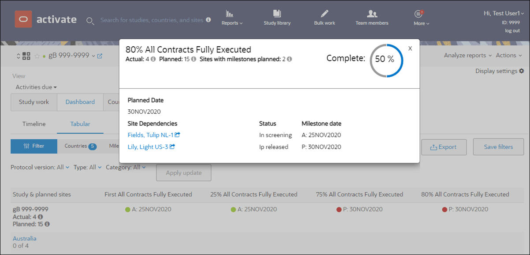Open Display settings gear
The width and height of the screenshot is (530, 255).
[x=522, y=71]
